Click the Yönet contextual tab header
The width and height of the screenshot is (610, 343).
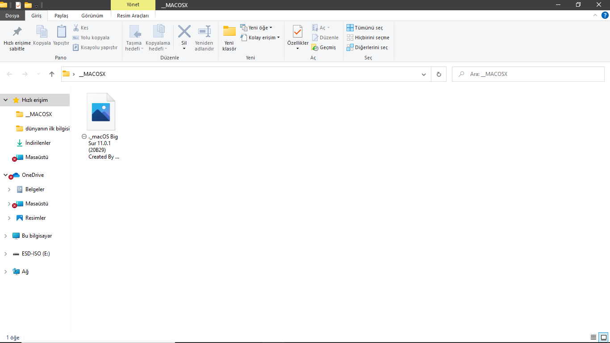click(133, 5)
